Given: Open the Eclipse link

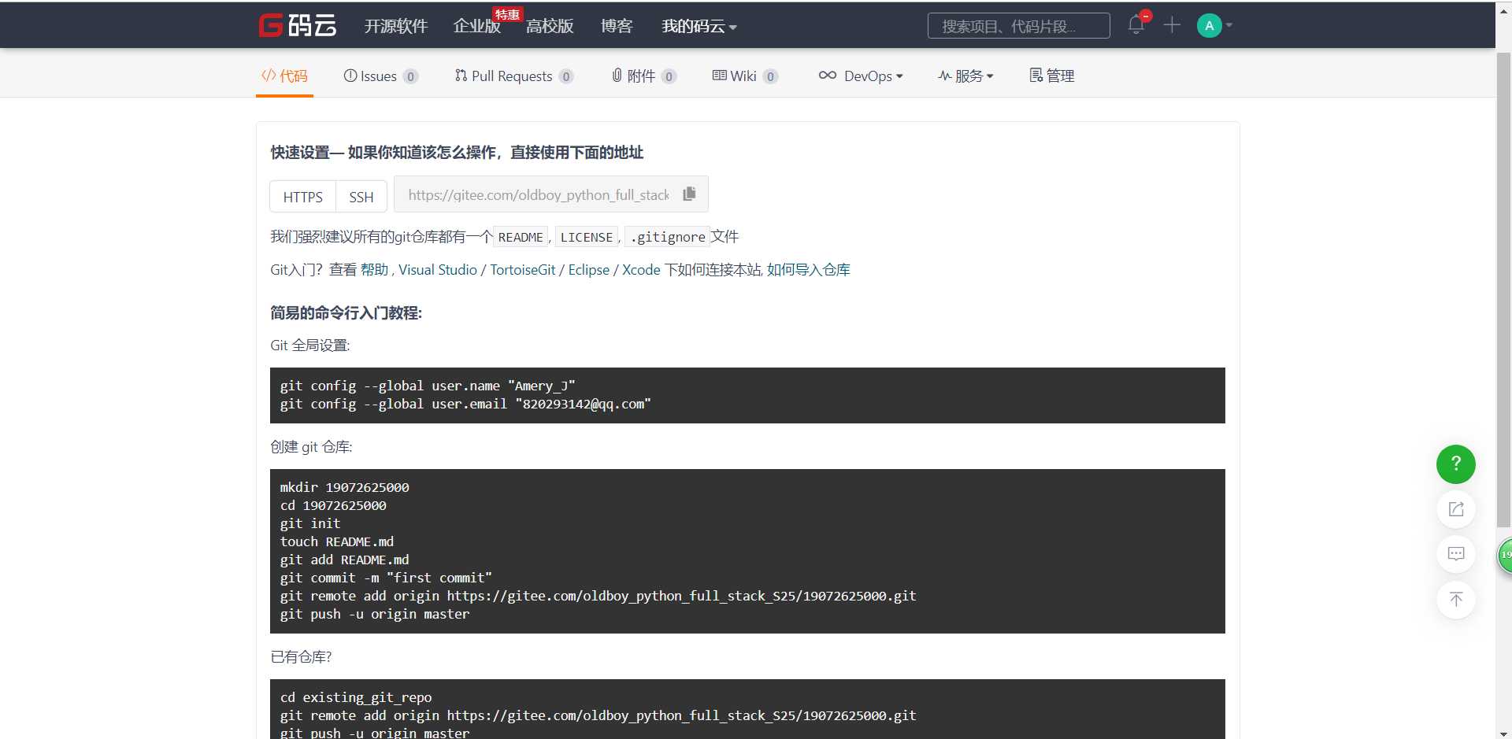Looking at the screenshot, I should [x=589, y=270].
